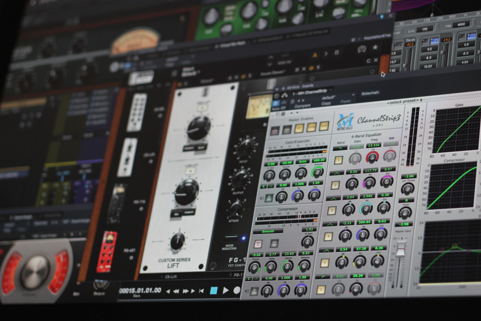Image resolution: width=481 pixels, height=321 pixels.
Task: Click Paste in the plugin header
Action: click(x=345, y=101)
